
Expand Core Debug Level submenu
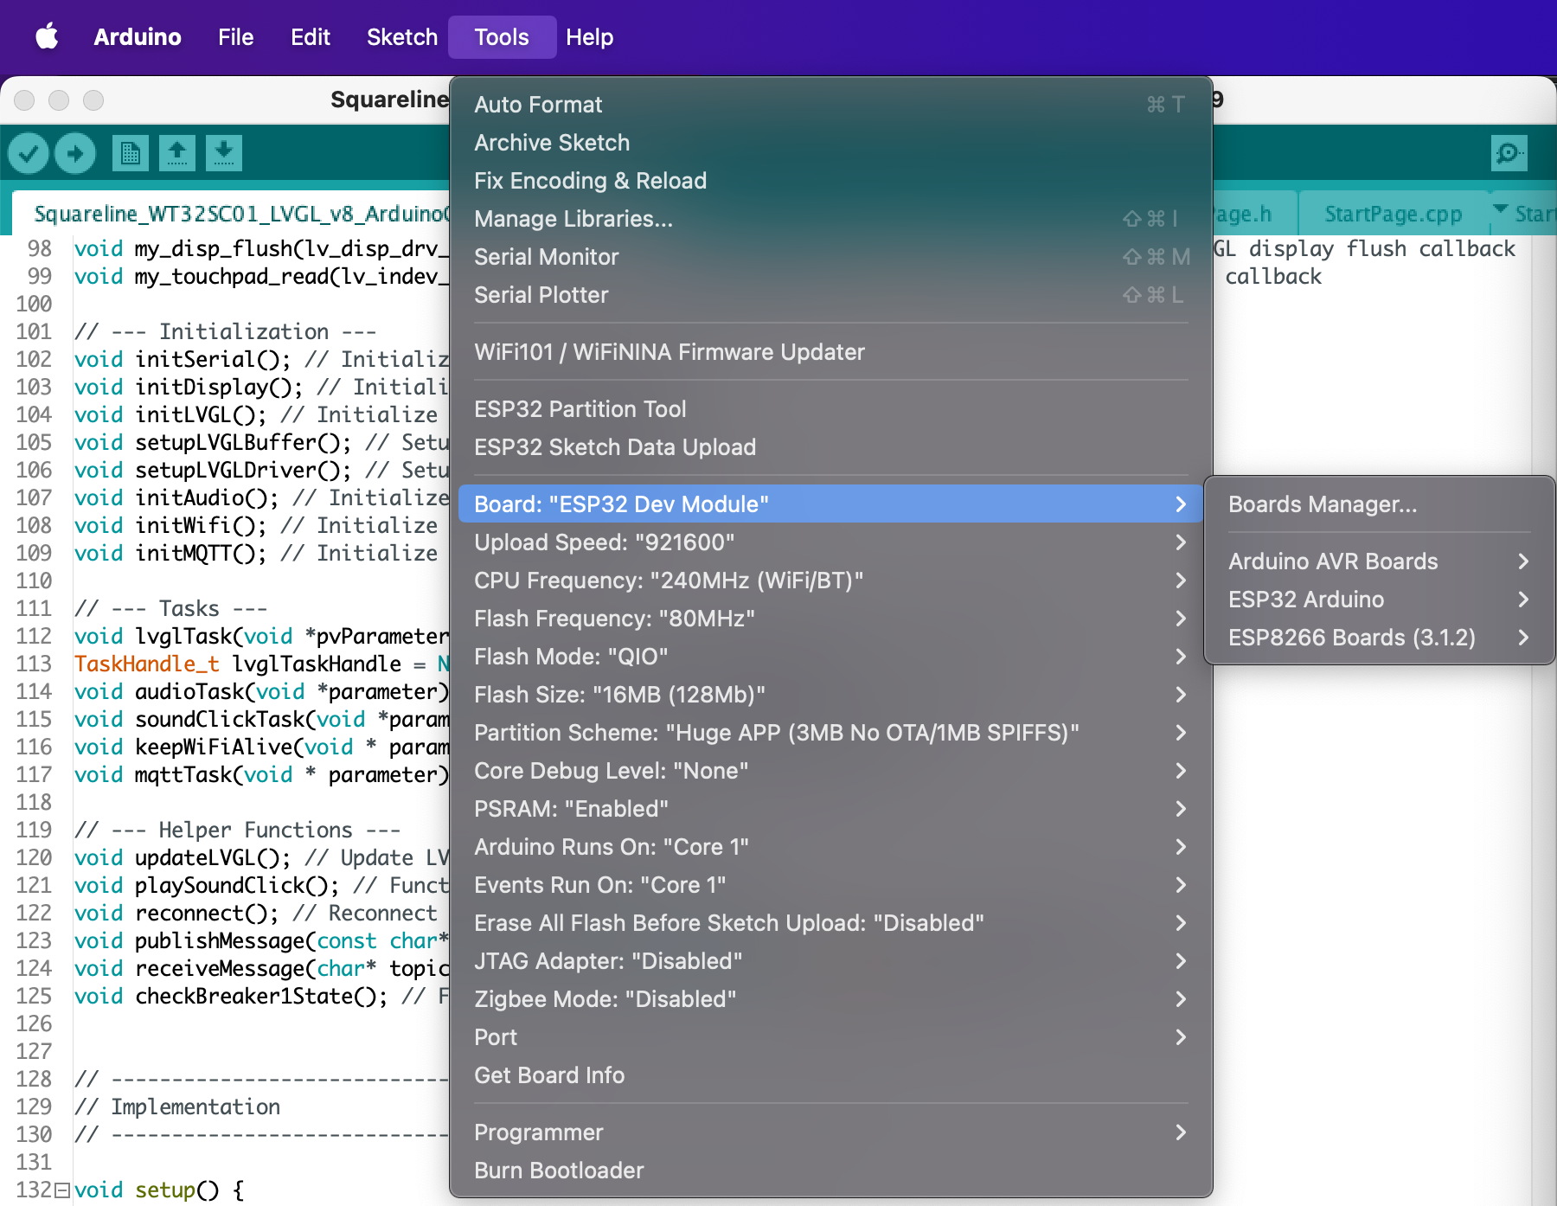(830, 771)
